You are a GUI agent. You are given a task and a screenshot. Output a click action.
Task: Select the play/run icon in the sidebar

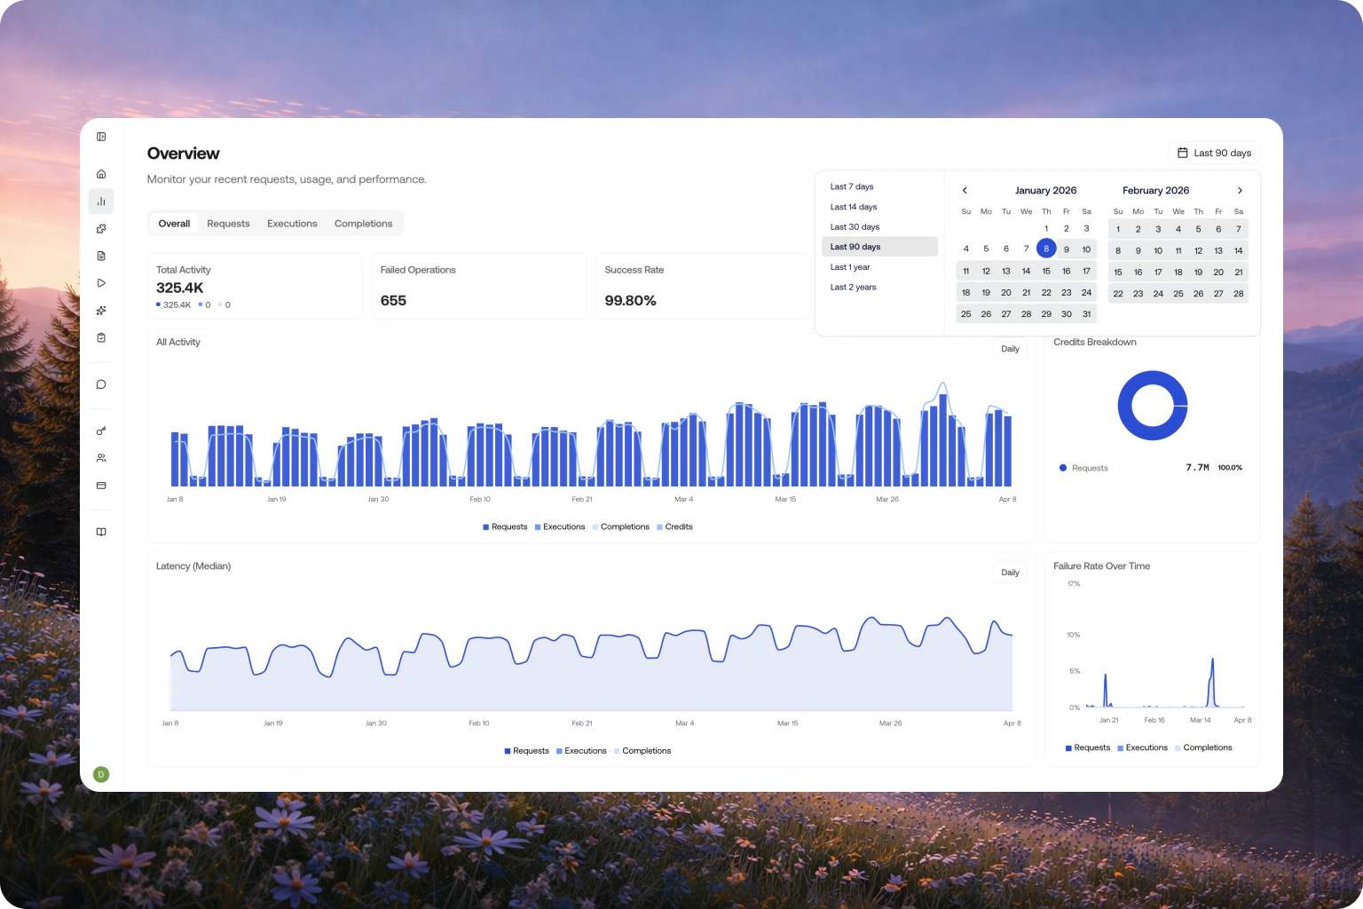101,282
